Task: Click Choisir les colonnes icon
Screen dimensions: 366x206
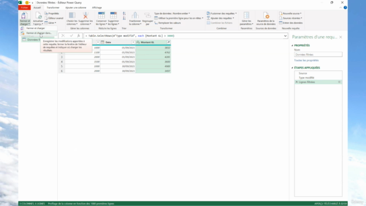Action: click(x=72, y=15)
